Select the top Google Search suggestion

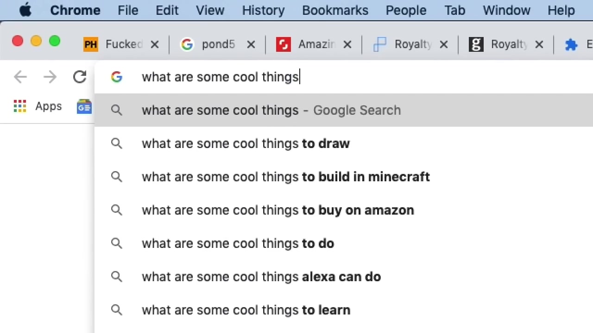point(344,110)
